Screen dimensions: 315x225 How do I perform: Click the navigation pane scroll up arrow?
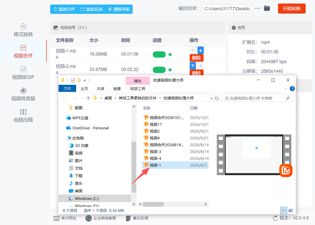[x=134, y=107]
